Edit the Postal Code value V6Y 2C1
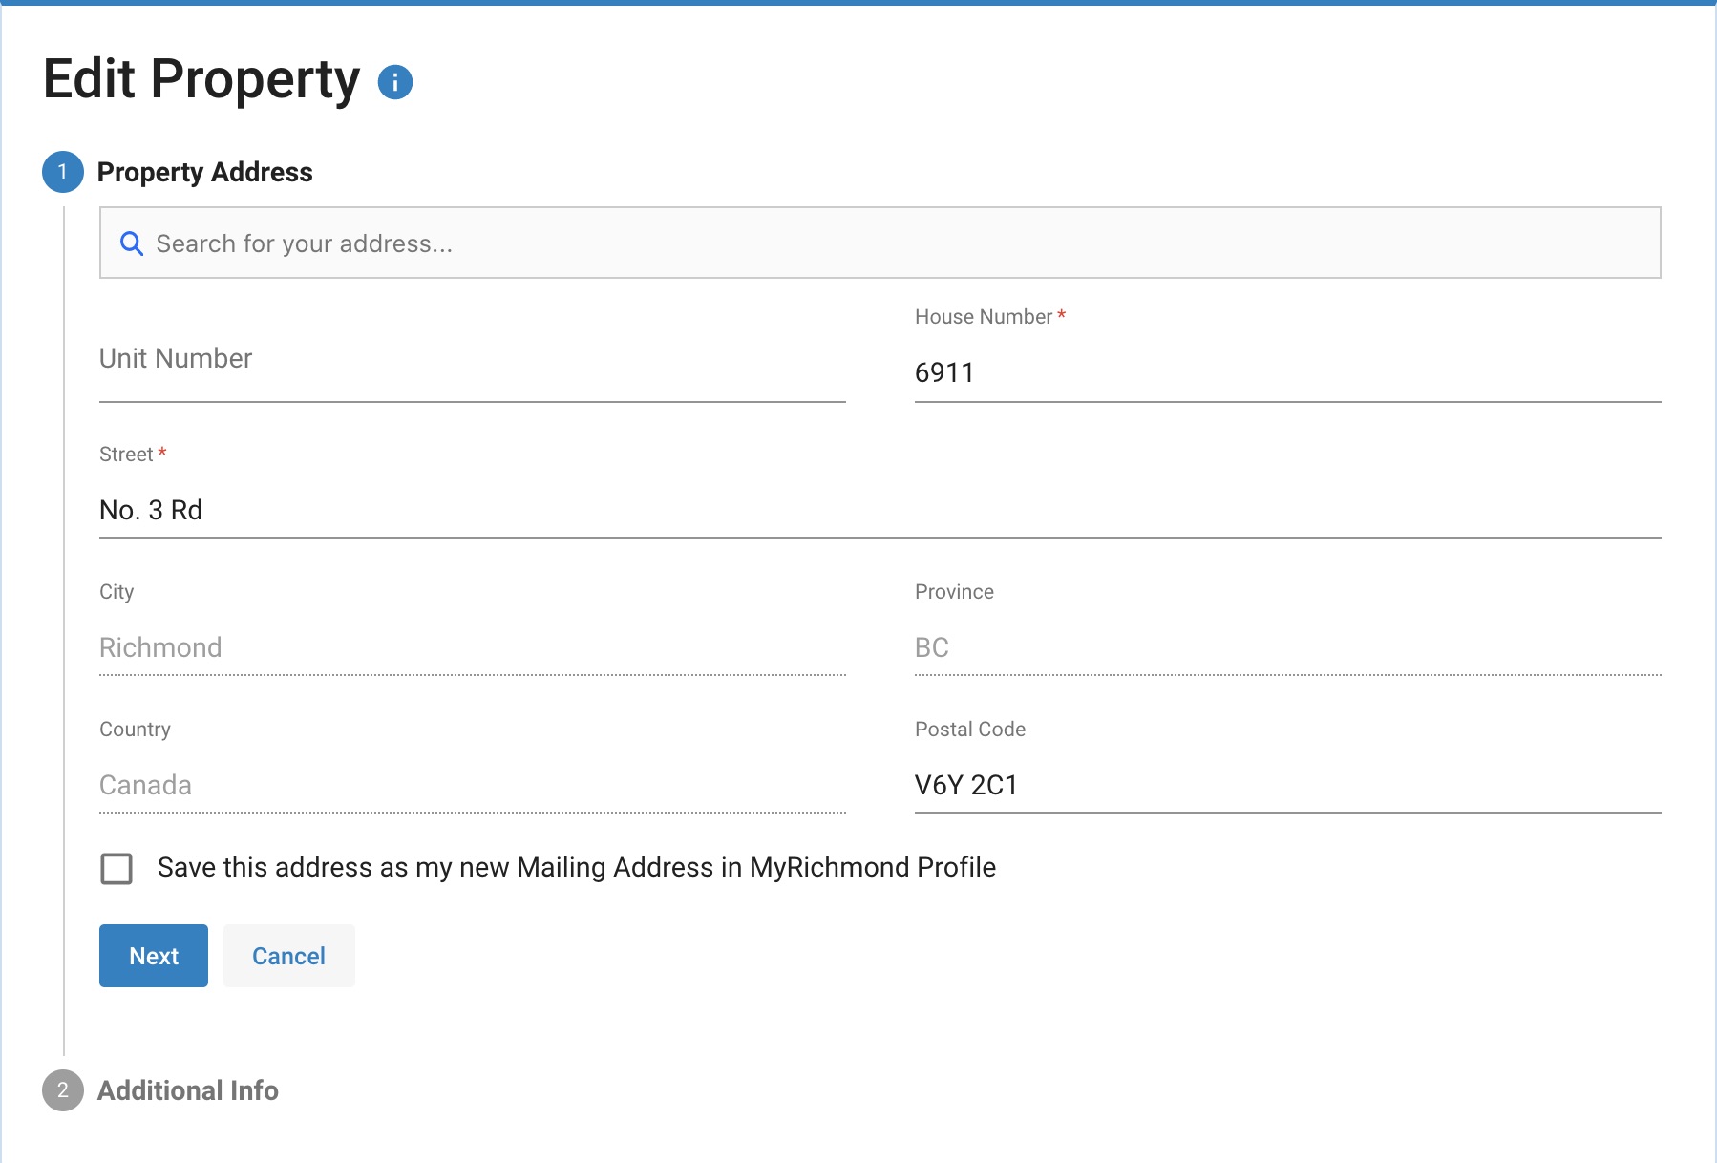 coord(1287,785)
